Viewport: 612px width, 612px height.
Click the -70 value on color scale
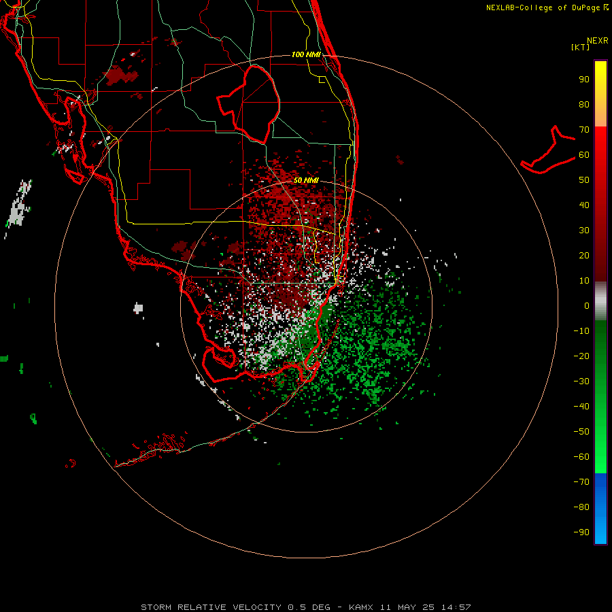click(x=581, y=481)
